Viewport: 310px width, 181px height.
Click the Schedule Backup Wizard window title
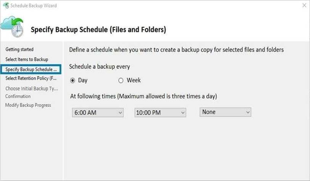(32, 5)
